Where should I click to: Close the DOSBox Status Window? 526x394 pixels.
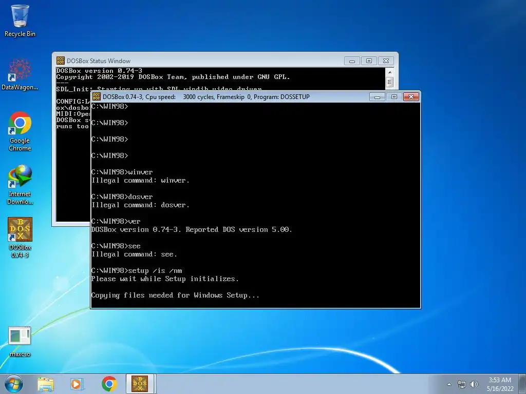[x=386, y=61]
